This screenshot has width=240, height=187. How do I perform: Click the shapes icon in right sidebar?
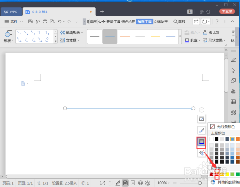(233, 81)
